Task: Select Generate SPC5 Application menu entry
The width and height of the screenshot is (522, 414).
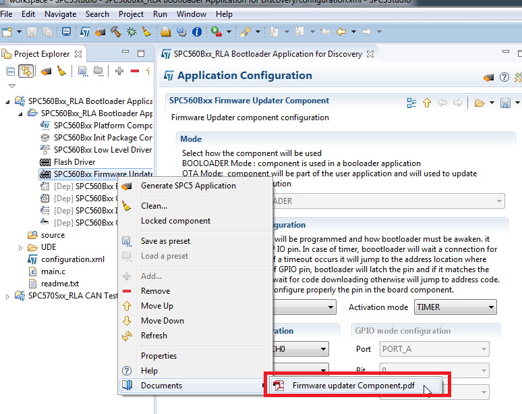Action: [188, 186]
